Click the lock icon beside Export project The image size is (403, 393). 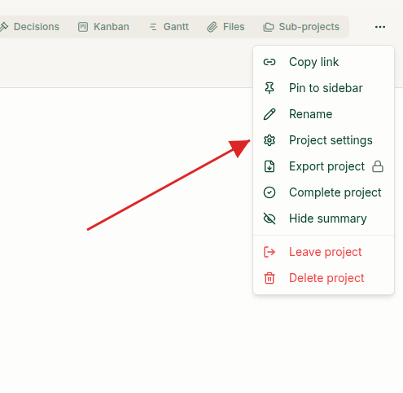[x=378, y=166]
